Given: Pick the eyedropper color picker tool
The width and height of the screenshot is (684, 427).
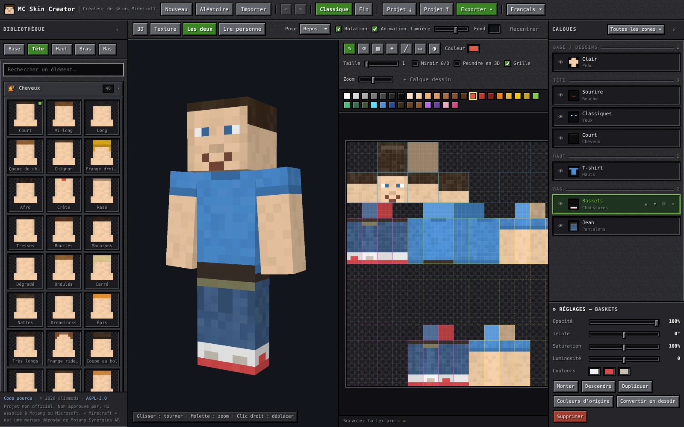Looking at the screenshot, I should click(x=392, y=49).
